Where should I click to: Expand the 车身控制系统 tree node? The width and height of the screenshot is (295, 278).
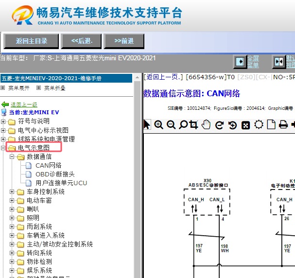(12, 191)
